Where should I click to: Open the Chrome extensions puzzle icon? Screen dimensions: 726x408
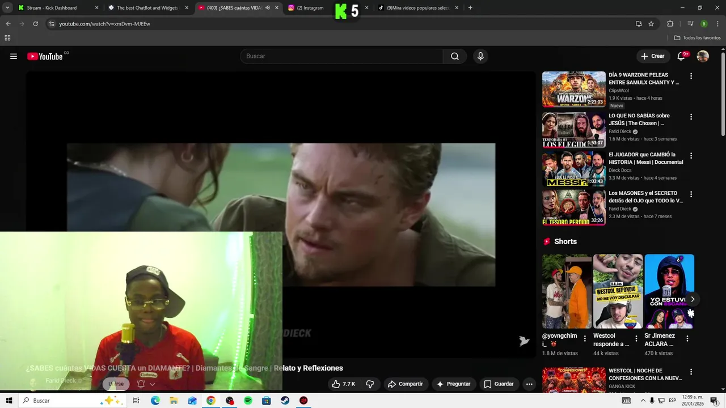(x=670, y=24)
